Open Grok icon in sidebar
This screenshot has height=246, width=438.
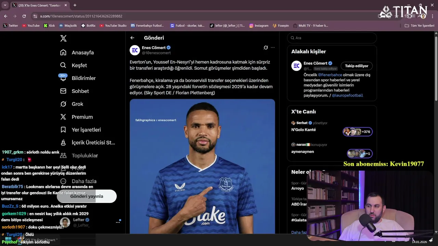(63, 104)
